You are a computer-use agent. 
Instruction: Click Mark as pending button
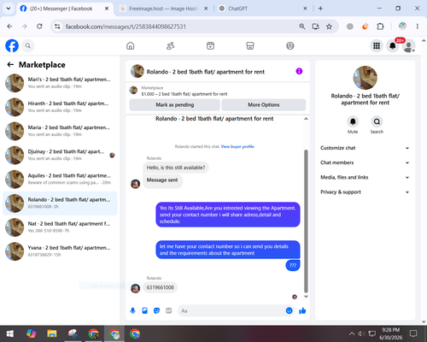click(175, 105)
